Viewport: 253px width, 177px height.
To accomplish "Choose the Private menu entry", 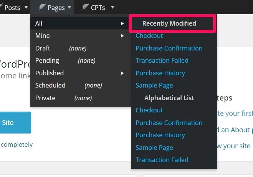I will pyautogui.click(x=45, y=98).
